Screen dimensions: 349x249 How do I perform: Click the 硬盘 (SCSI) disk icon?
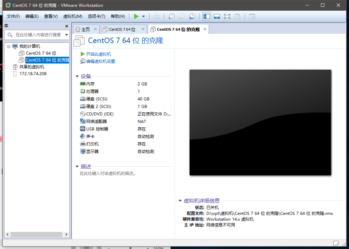click(x=82, y=99)
